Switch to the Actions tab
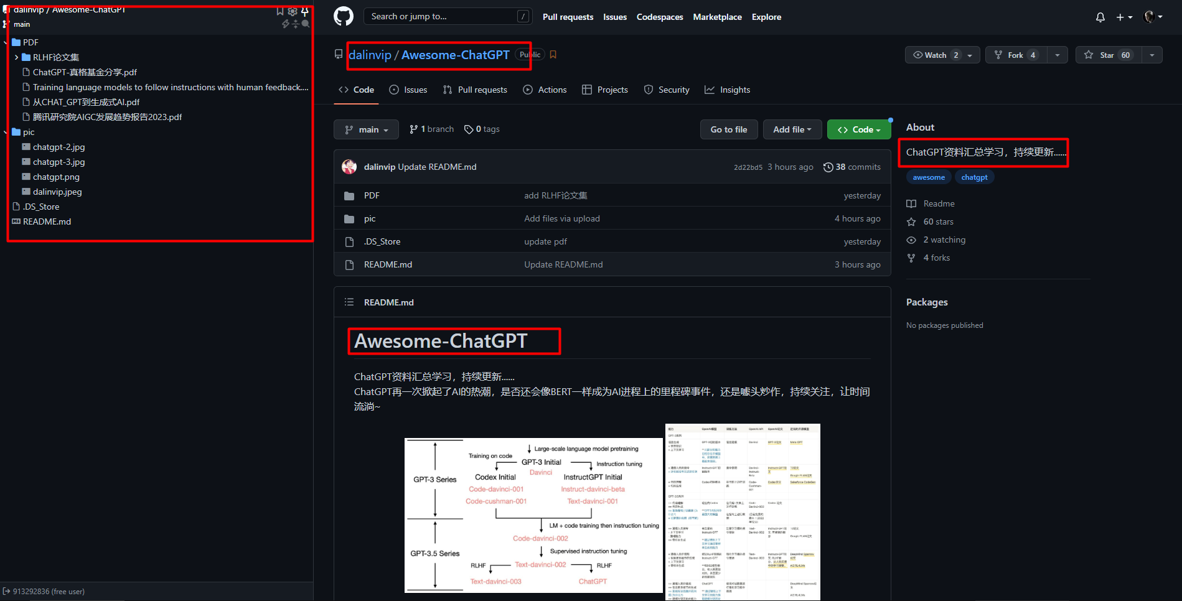Viewport: 1182px width, 601px height. [545, 90]
